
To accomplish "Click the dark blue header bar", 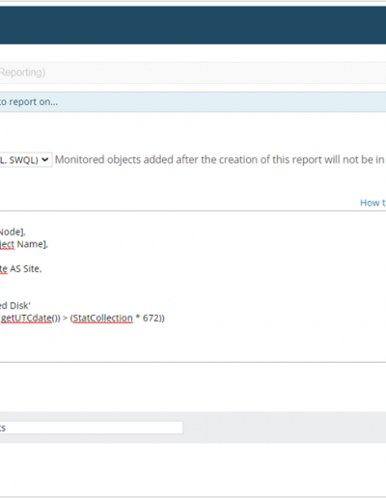I will (193, 25).
